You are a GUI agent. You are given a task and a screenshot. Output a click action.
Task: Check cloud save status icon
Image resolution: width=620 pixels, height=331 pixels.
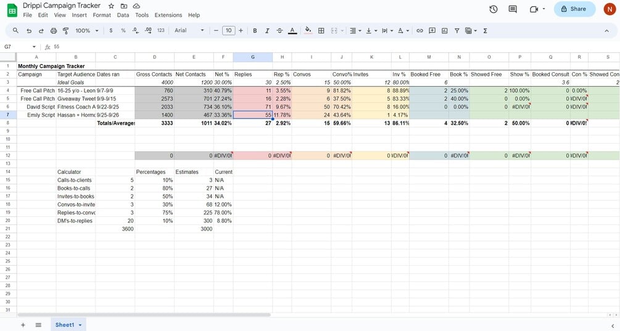pos(136,6)
